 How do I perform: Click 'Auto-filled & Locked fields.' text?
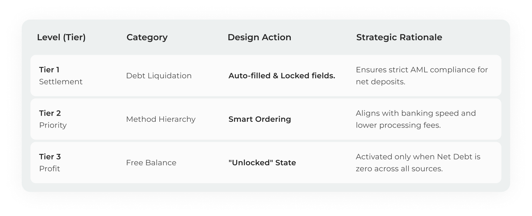click(x=281, y=76)
